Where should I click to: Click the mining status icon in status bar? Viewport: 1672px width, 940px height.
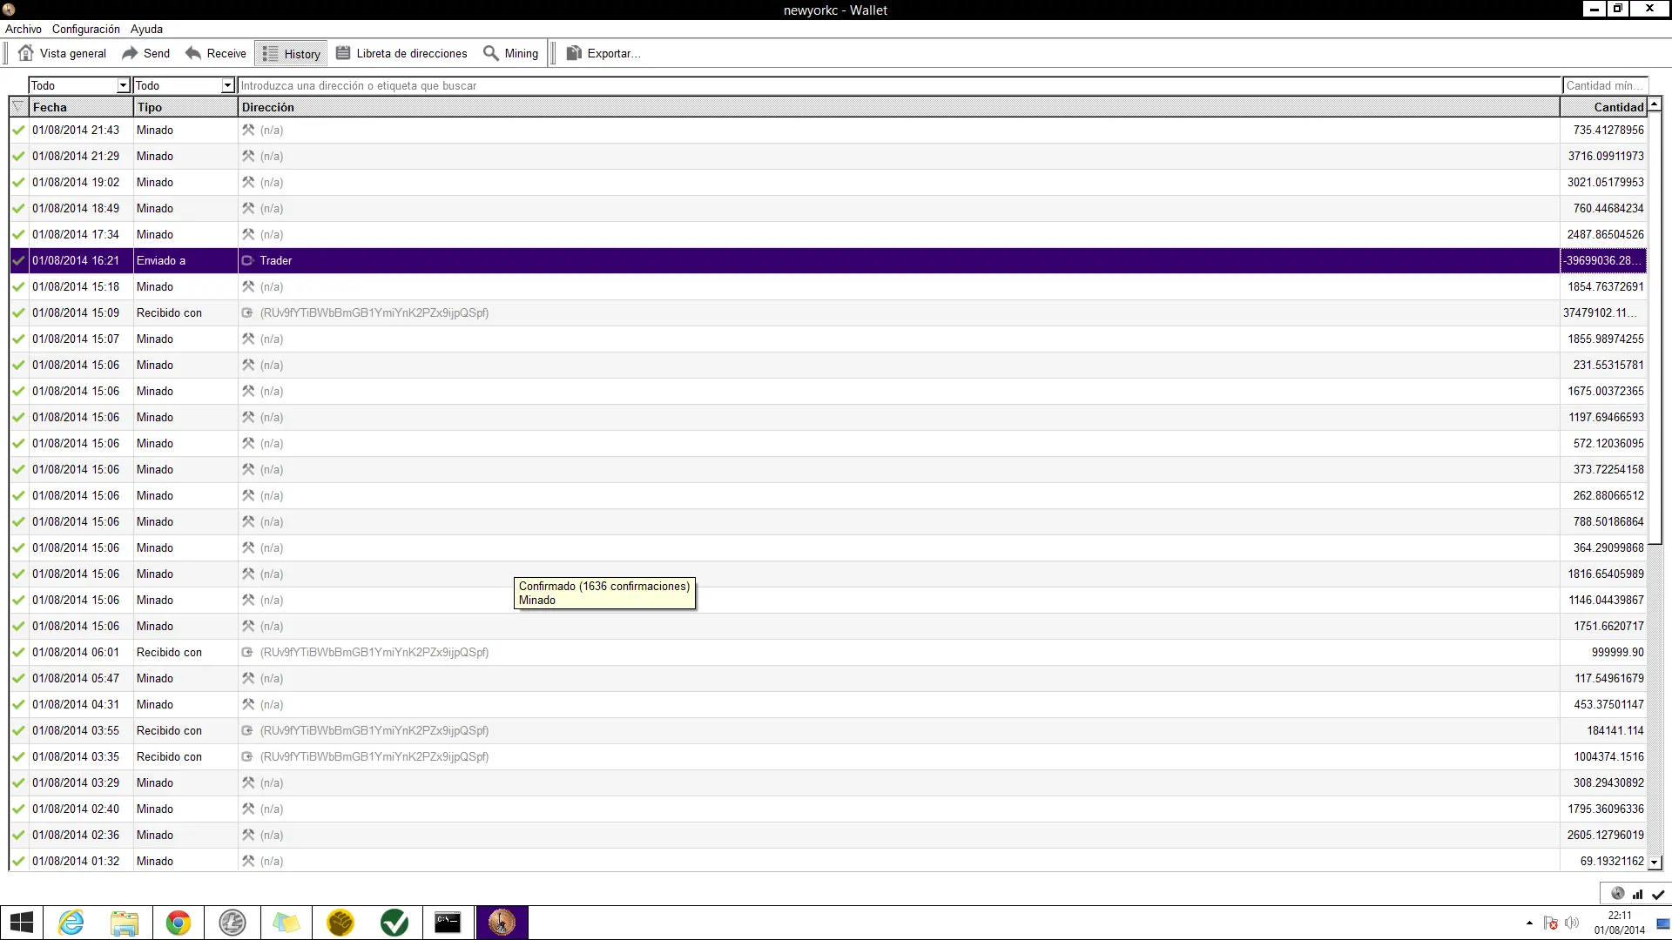coord(1618,893)
